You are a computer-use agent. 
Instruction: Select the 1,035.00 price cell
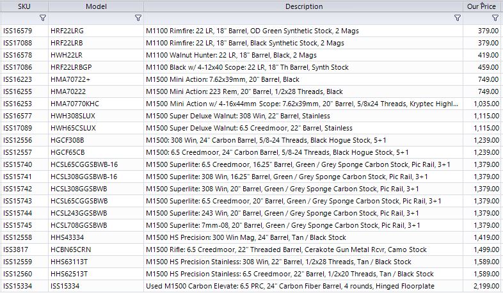pos(483,104)
